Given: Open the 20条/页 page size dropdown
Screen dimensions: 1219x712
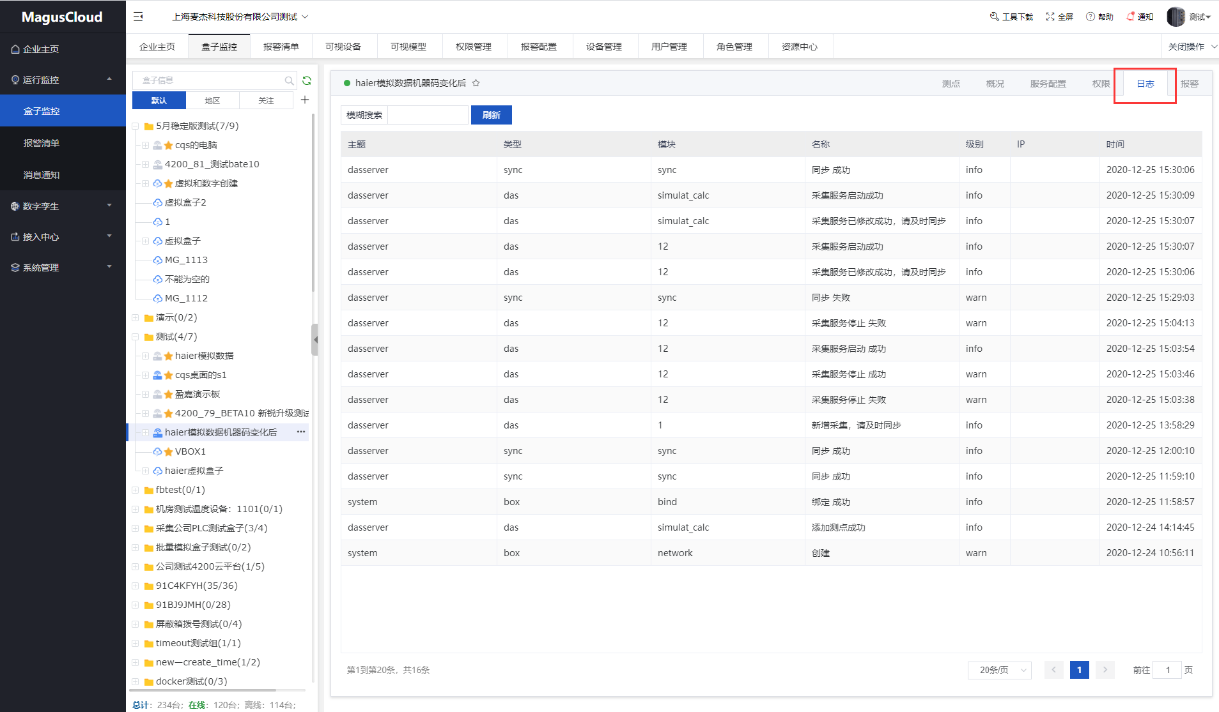Looking at the screenshot, I should pyautogui.click(x=1000, y=670).
